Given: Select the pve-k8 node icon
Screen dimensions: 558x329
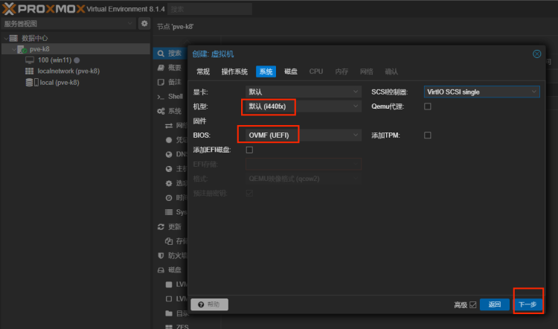Looking at the screenshot, I should coord(22,49).
